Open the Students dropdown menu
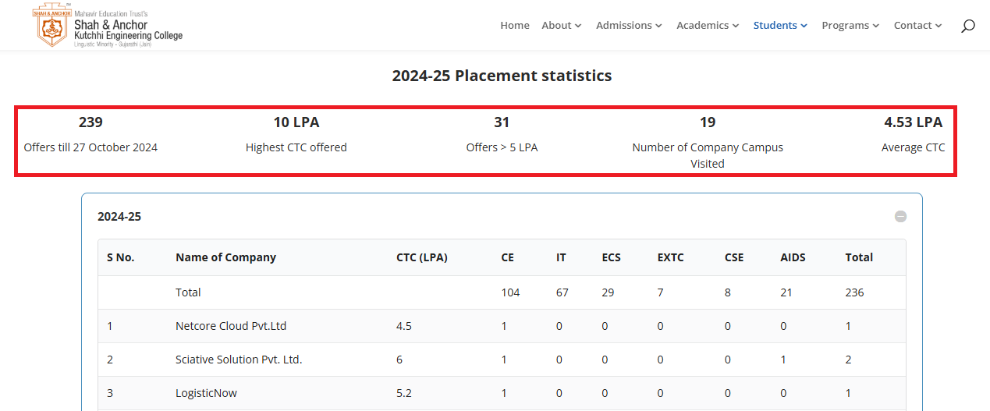The image size is (990, 411). click(x=780, y=26)
